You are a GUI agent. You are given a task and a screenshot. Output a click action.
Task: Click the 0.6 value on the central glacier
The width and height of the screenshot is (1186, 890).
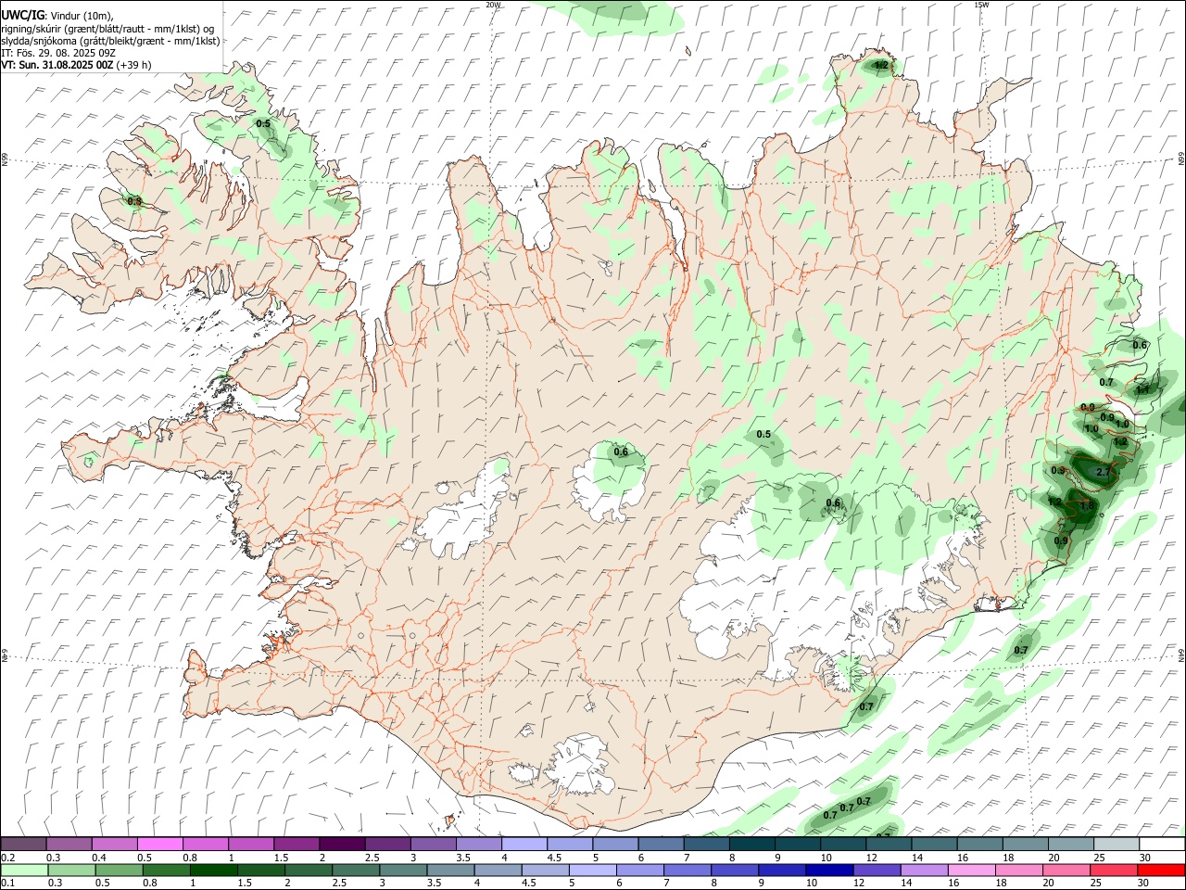tap(621, 452)
